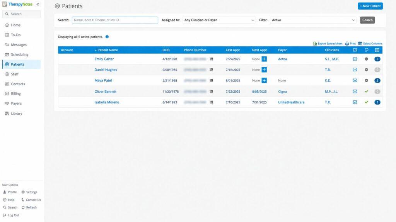Open Oliver Bennett's 8/05/2025 next appointment

coord(259,92)
